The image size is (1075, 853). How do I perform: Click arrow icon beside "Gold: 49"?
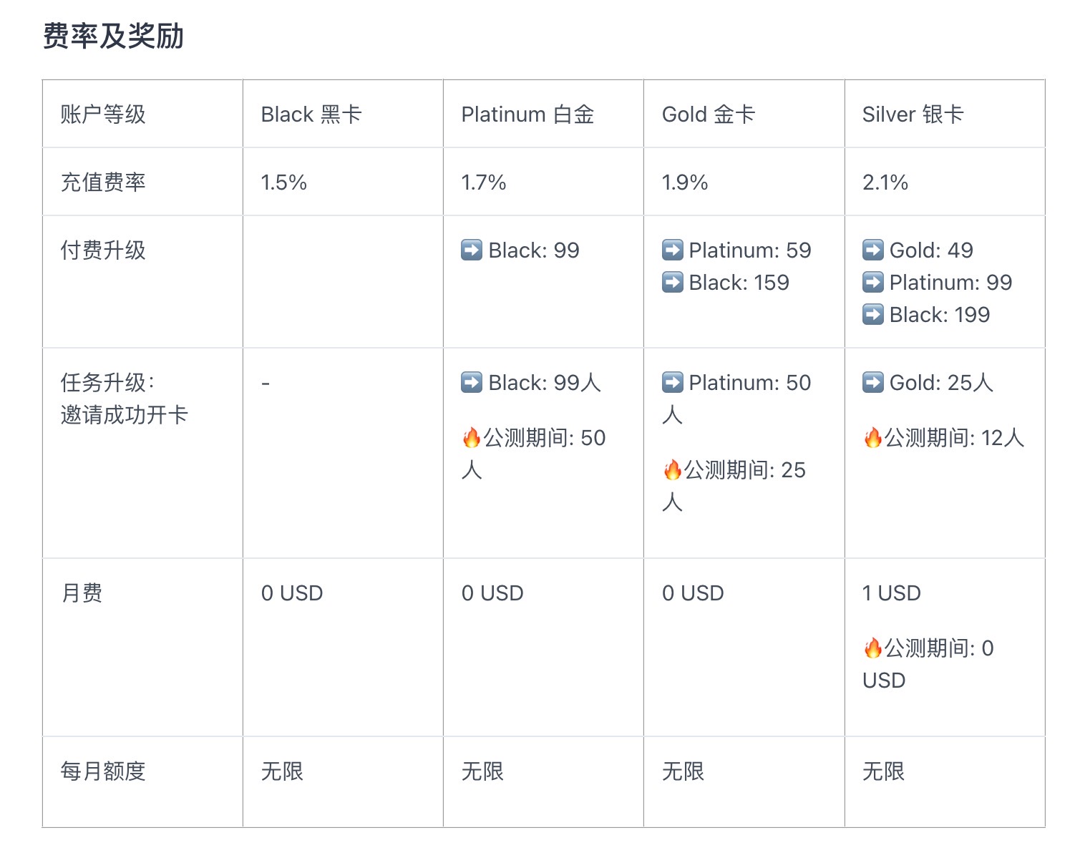coord(873,250)
